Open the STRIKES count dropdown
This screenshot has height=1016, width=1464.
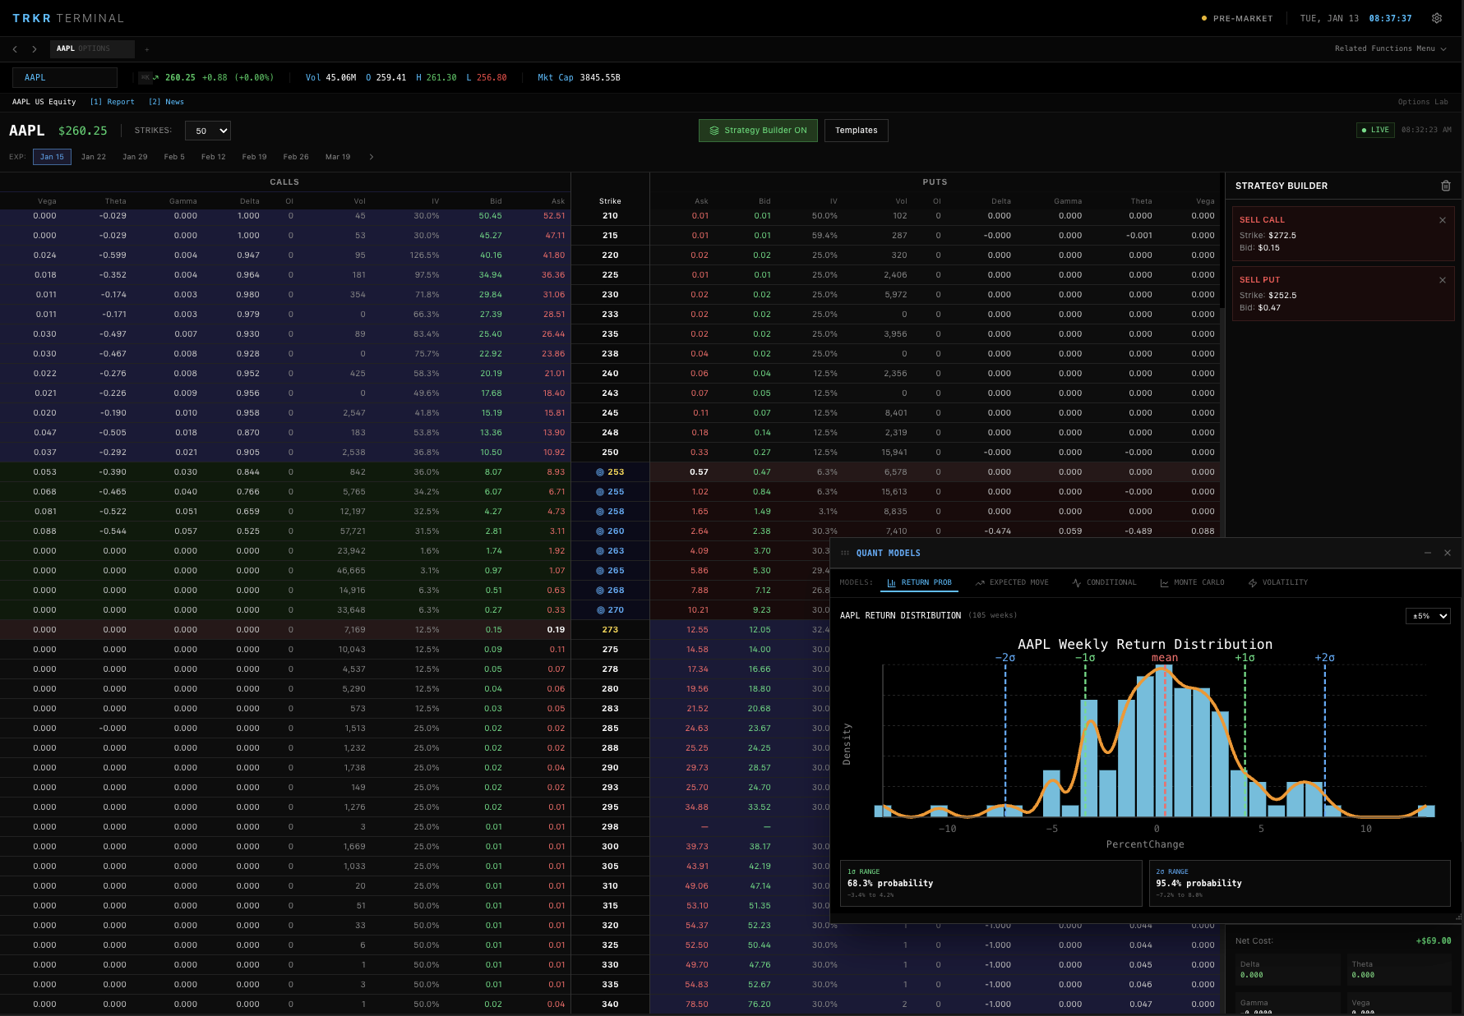(208, 131)
